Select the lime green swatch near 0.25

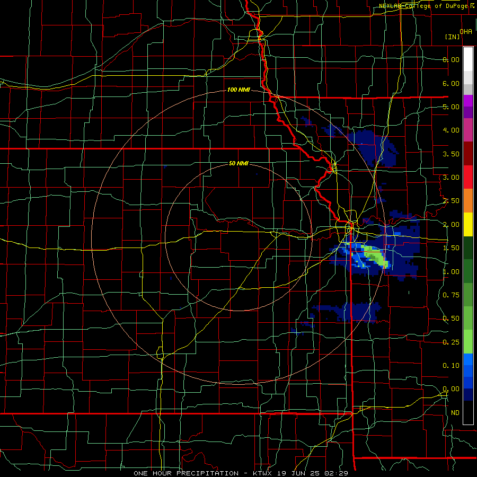coord(468,342)
